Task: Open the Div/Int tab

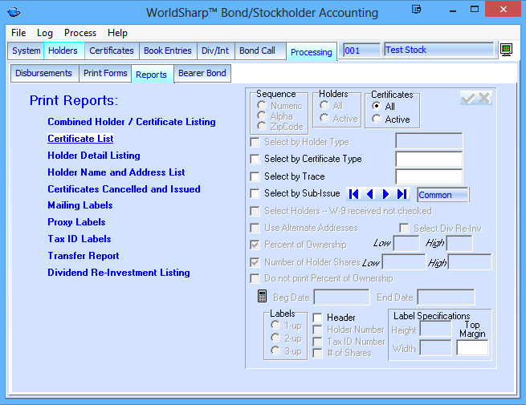Action: coord(215,51)
